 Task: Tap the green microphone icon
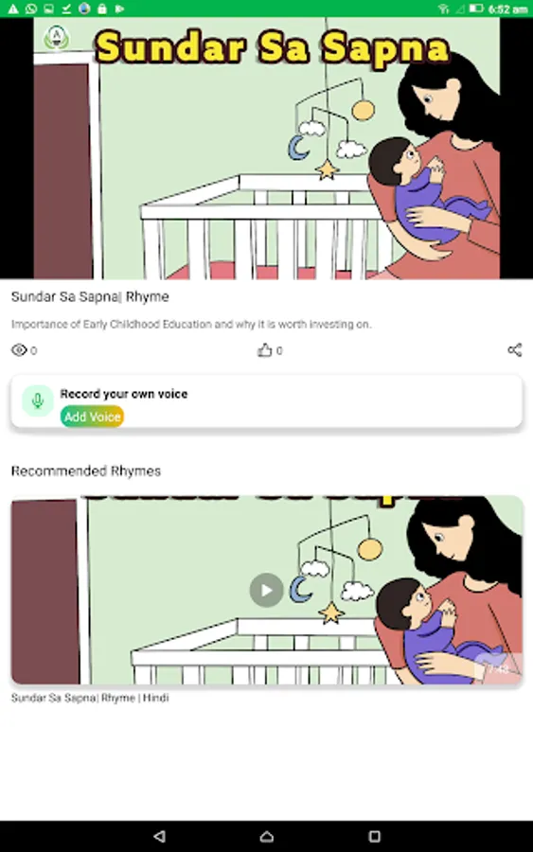pyautogui.click(x=38, y=401)
